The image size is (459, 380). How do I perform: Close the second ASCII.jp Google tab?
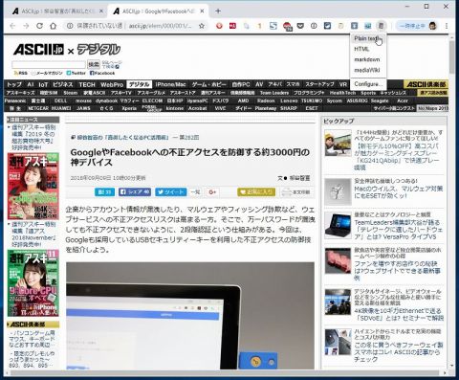[202, 11]
